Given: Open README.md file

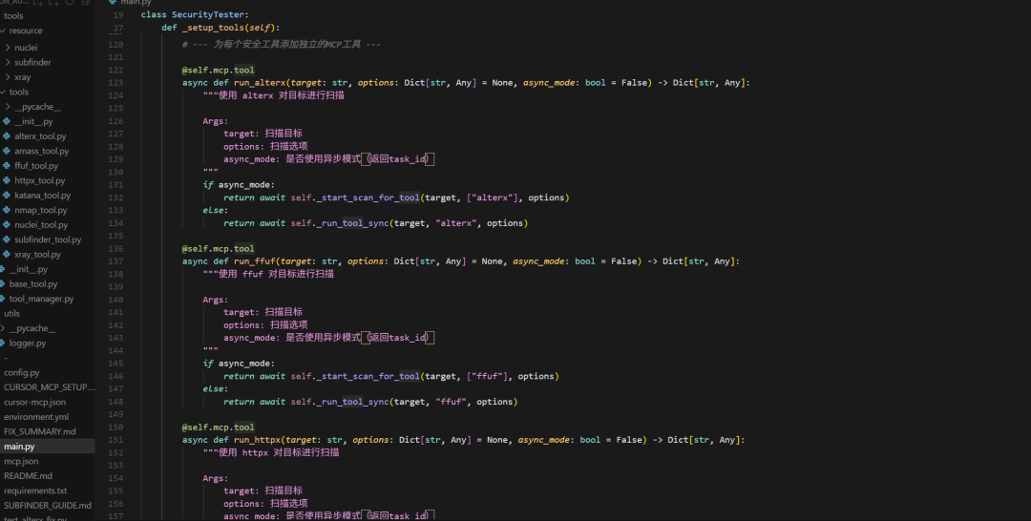Looking at the screenshot, I should [x=28, y=475].
